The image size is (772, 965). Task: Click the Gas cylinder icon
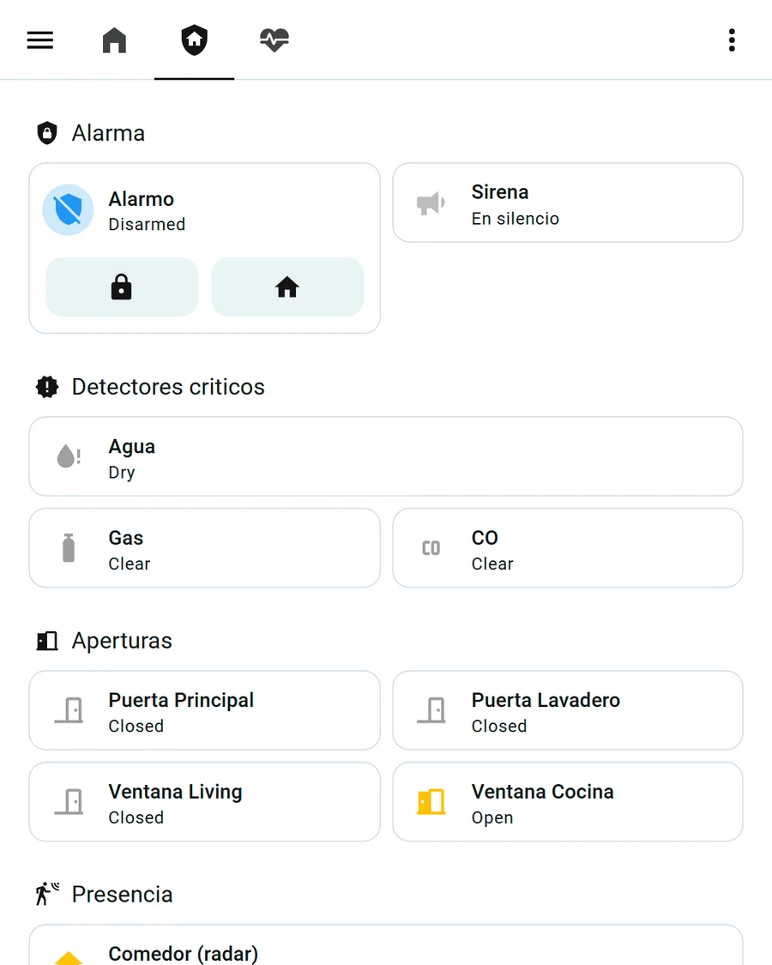(69, 548)
